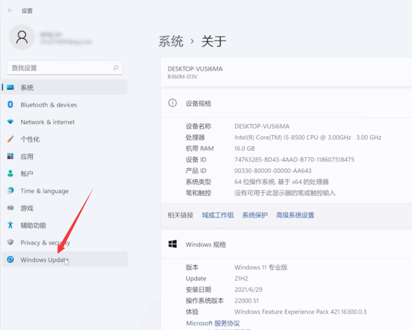412x330 pixels.
Task: Click the search magnifier icon
Action: [116, 68]
